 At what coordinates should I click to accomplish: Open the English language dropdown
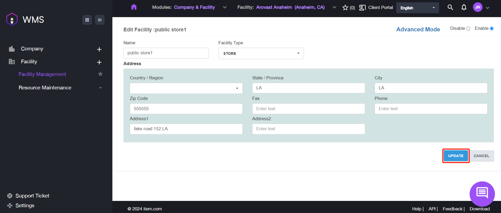(417, 8)
